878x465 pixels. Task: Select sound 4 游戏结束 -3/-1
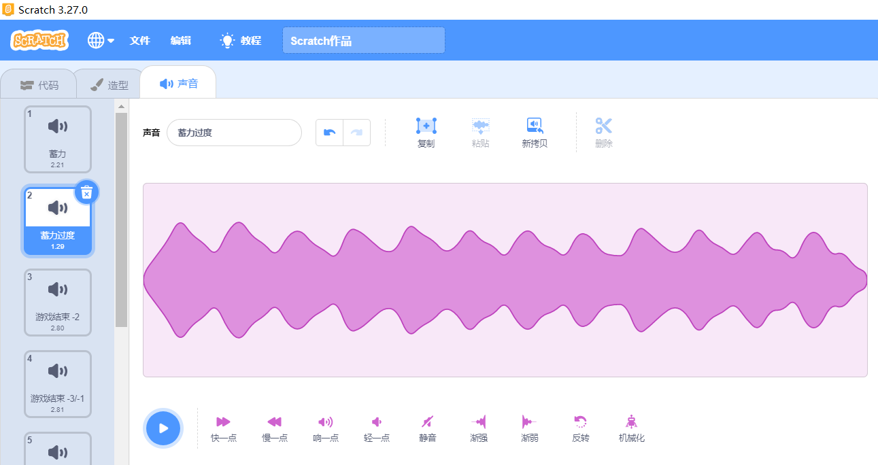[58, 384]
